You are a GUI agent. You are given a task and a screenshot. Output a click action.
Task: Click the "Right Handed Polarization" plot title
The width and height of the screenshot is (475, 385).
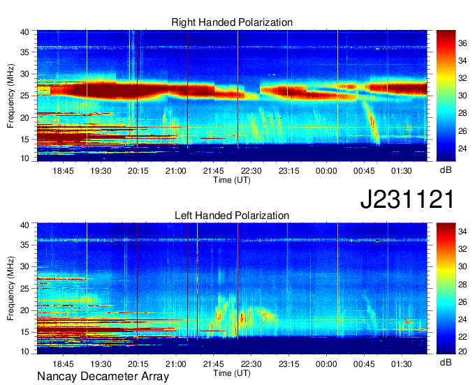point(232,22)
